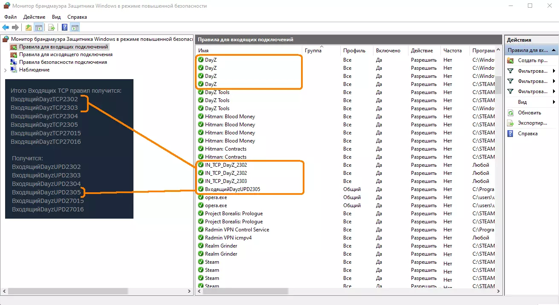Click the application icon in the title bar
The image size is (559, 305).
(x=6, y=6)
